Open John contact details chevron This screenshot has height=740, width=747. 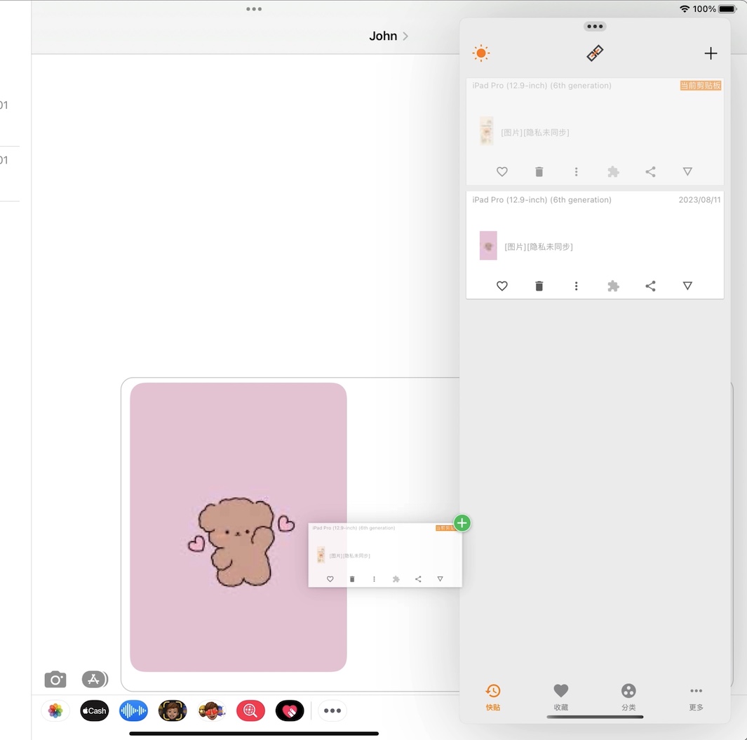[405, 37]
